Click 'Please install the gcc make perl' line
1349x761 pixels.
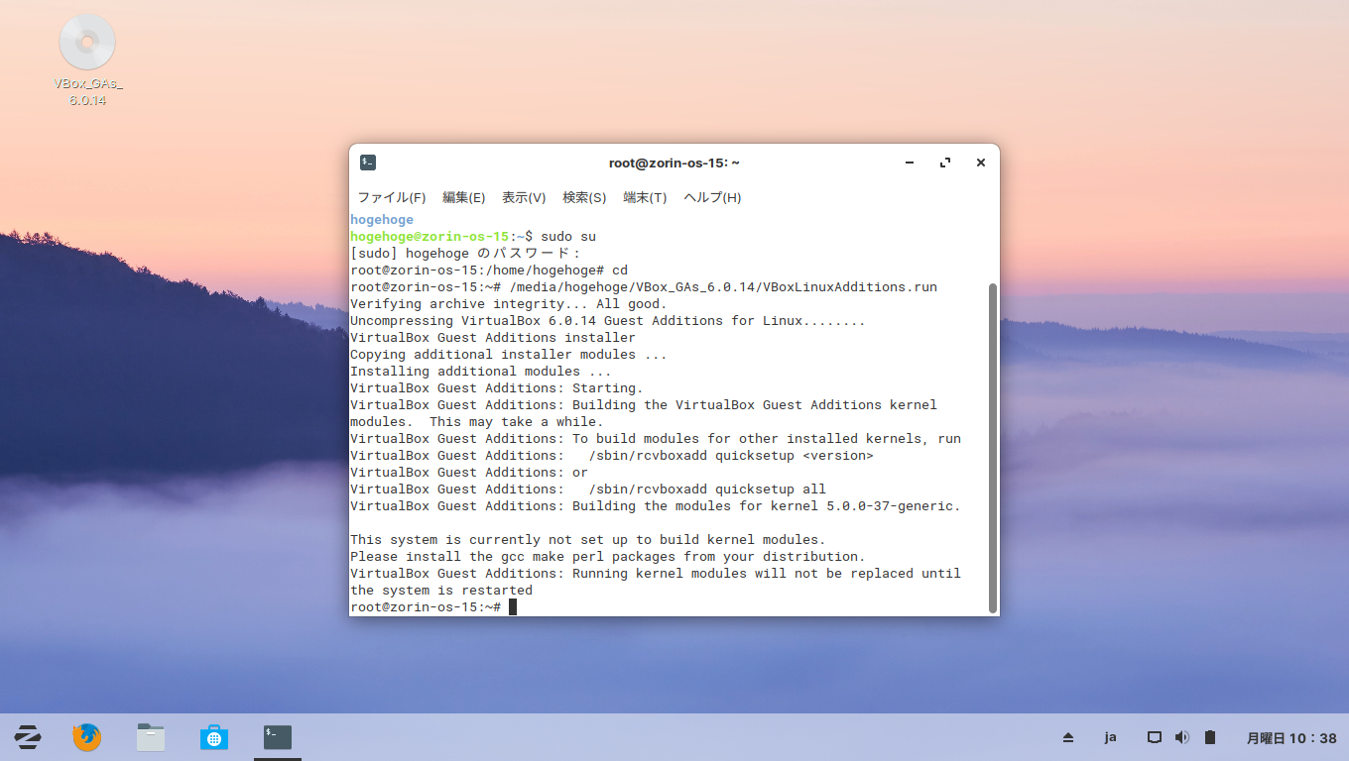click(608, 556)
